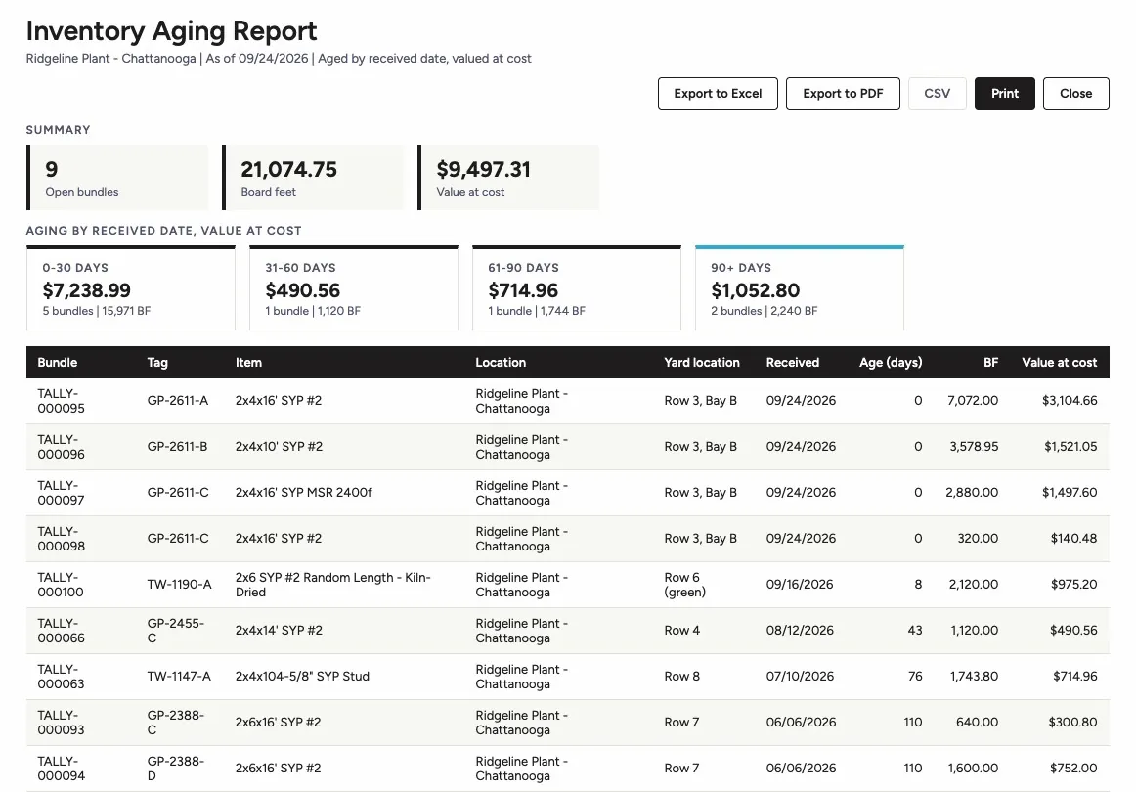Click yard location Row 6 (green)
Image resolution: width=1136 pixels, height=792 pixels.
[684, 585]
